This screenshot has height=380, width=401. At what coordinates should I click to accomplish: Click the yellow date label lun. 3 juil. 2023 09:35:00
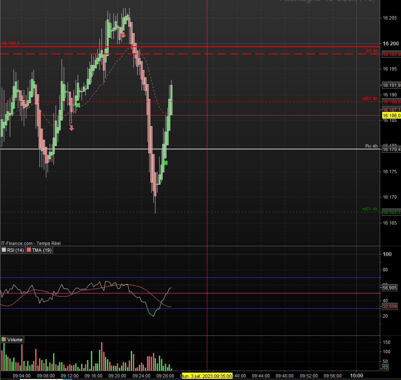(x=207, y=376)
